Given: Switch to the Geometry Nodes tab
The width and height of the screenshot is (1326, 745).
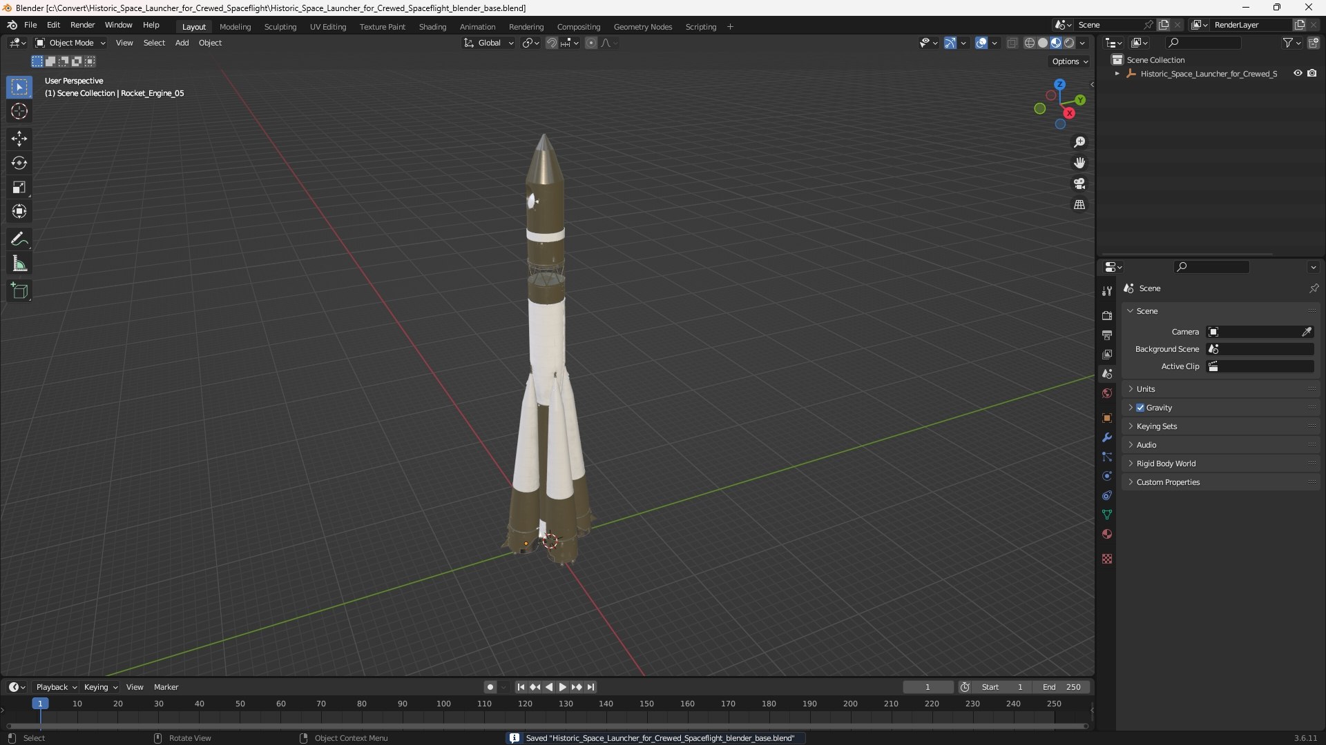Looking at the screenshot, I should (642, 27).
